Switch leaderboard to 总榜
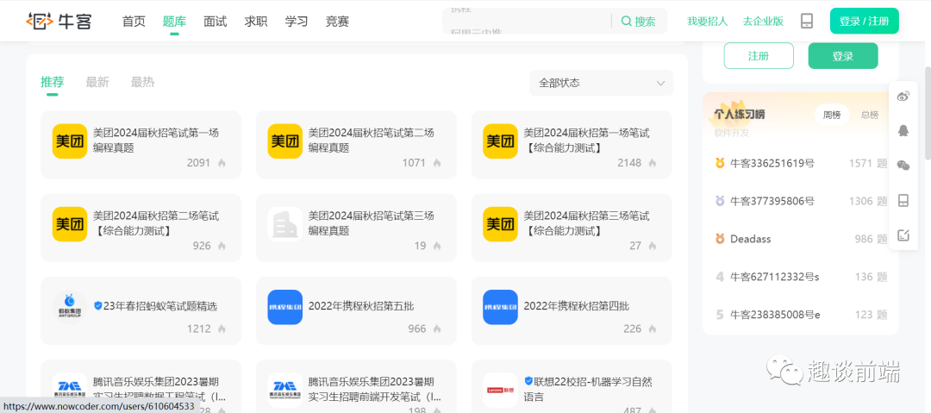Screen dimensions: 931x413 click(869, 115)
